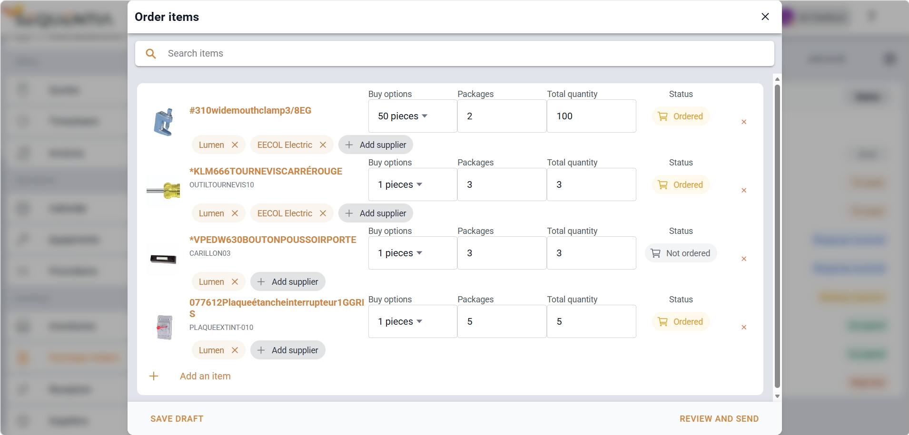Image resolution: width=909 pixels, height=435 pixels.
Task: Edit Packages field for KLM666 screwdriver
Action: pos(502,184)
